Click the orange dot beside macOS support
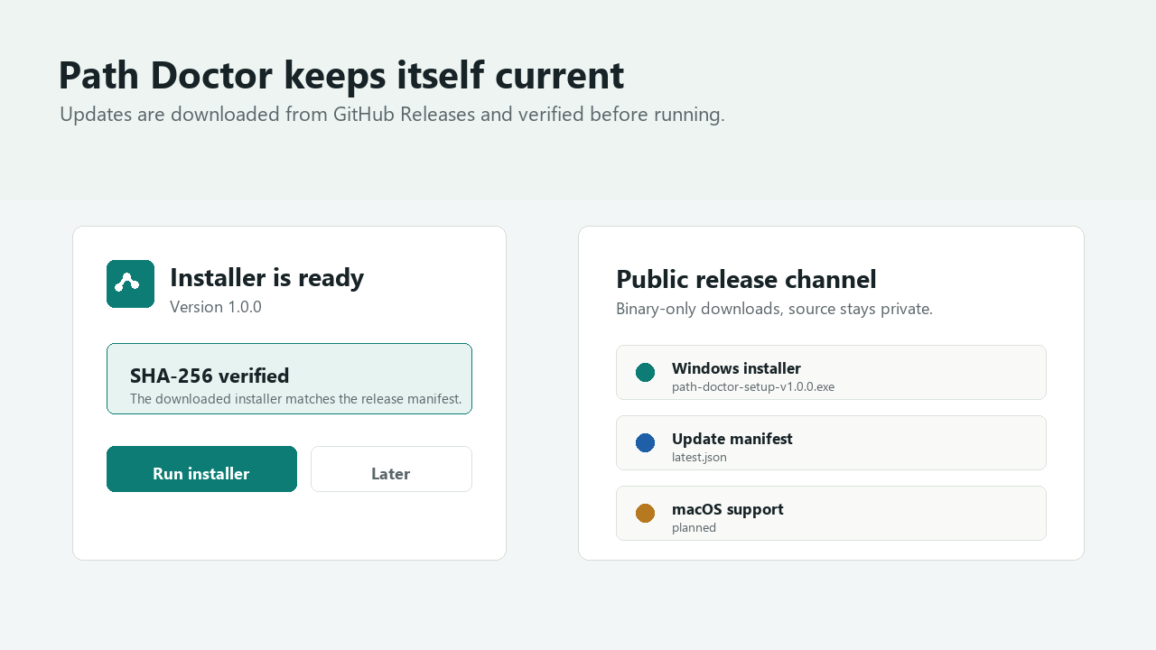This screenshot has height=650, width=1156. click(645, 513)
